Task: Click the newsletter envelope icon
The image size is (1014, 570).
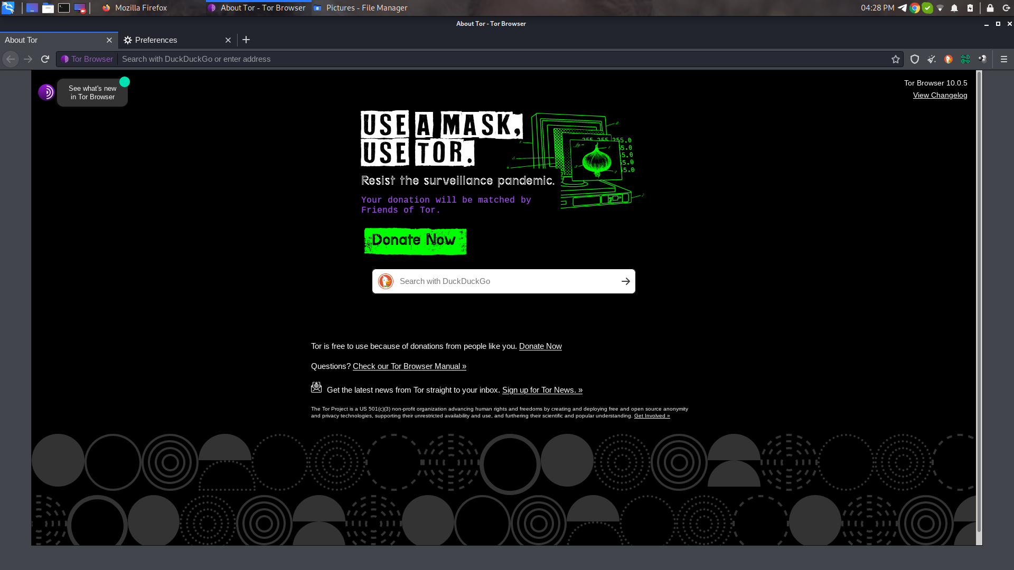Action: pos(316,387)
